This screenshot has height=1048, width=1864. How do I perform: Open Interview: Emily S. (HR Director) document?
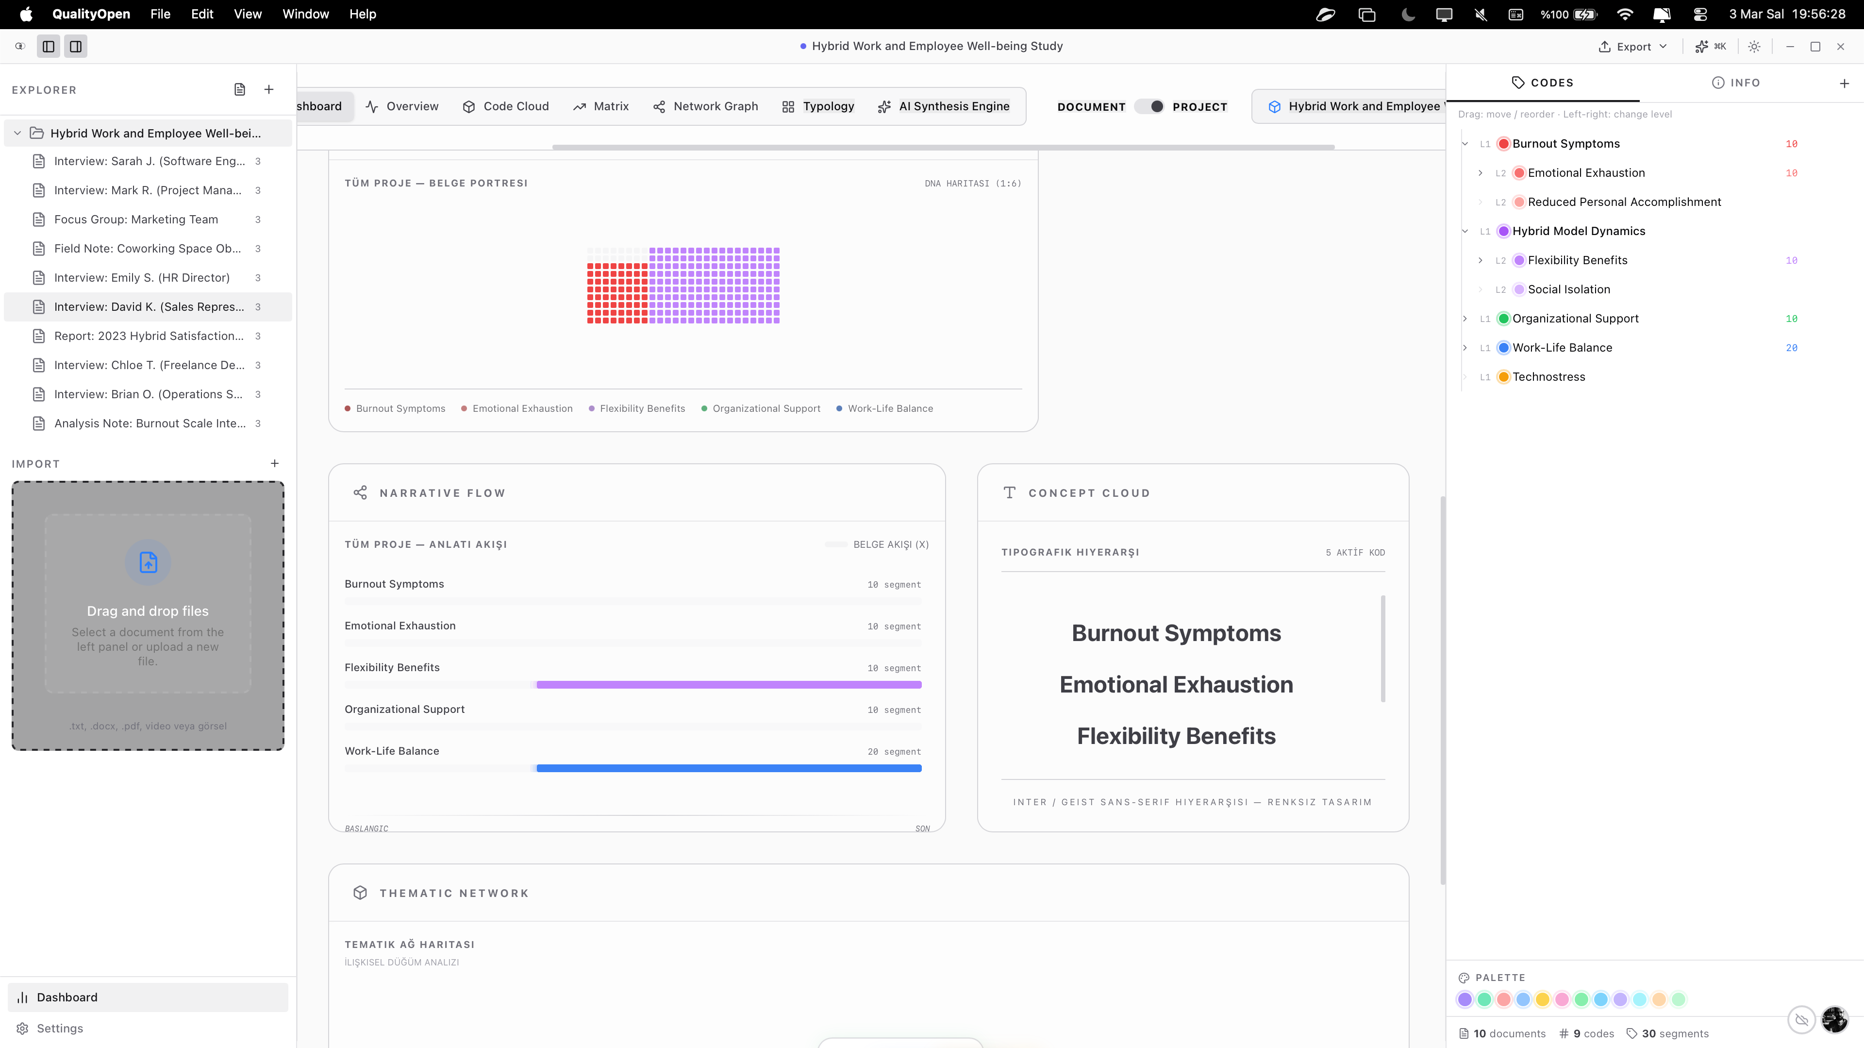pos(142,278)
